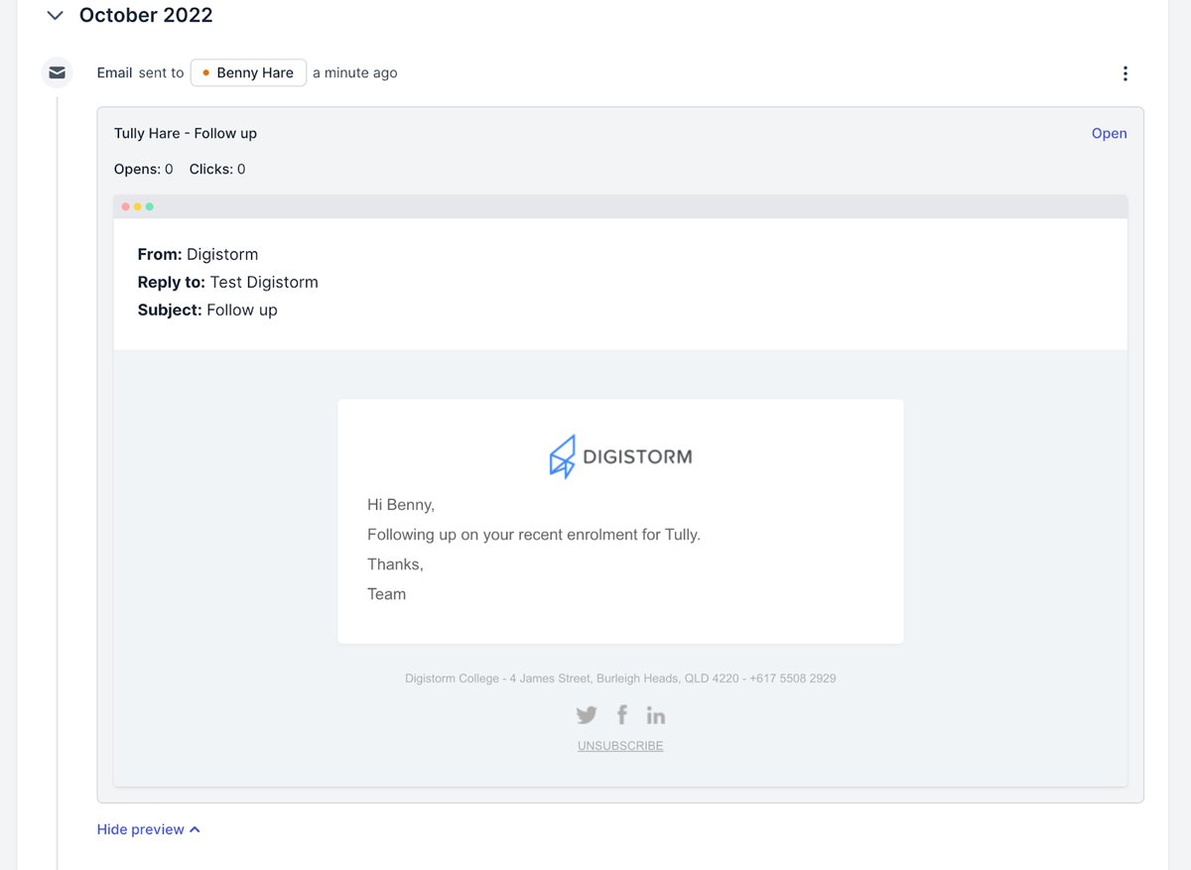Click the 'Email' label beside the envelope icon
Image resolution: width=1191 pixels, height=870 pixels.
click(x=114, y=72)
